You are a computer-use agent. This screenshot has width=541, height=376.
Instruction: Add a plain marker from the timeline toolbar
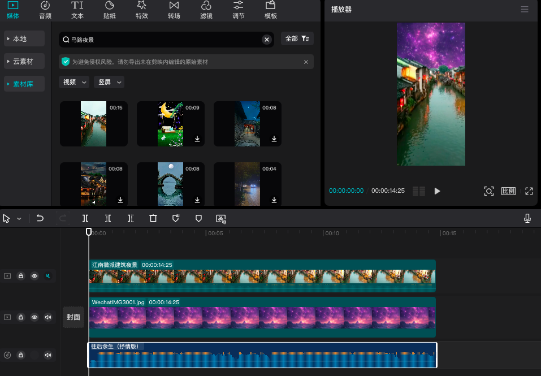pos(198,218)
